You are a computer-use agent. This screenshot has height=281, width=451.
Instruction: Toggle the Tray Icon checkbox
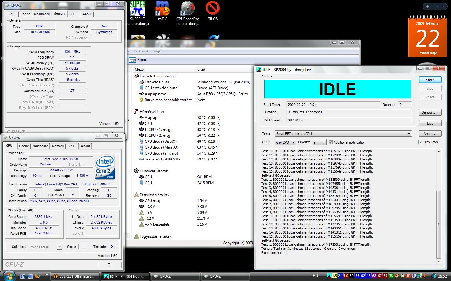[x=420, y=142]
